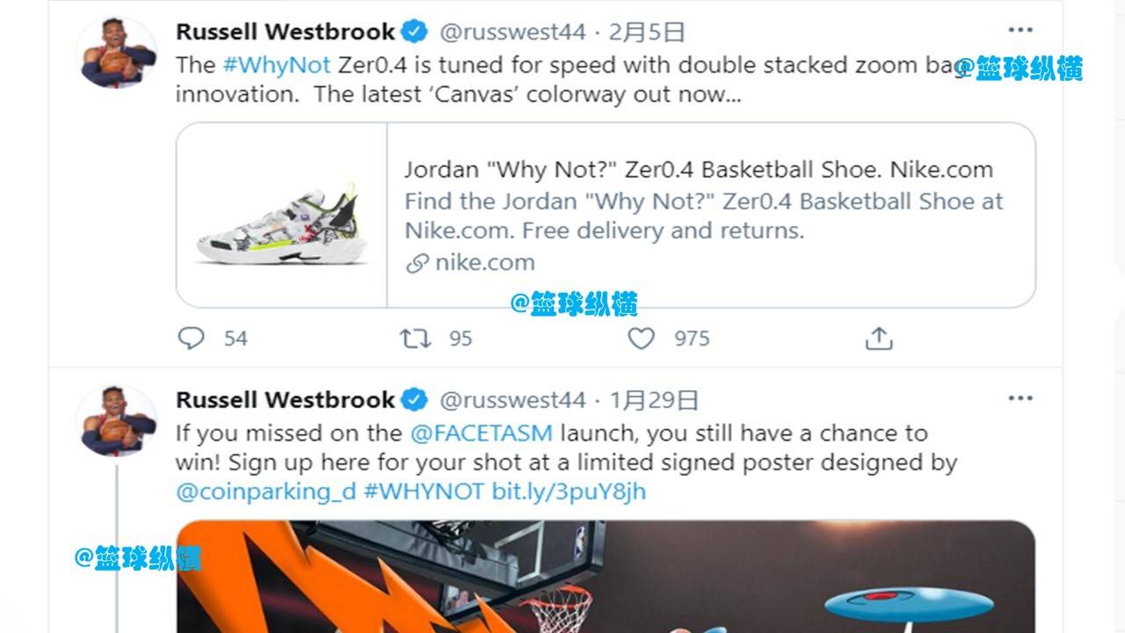Open the #WhyNot hashtag link

[x=277, y=65]
